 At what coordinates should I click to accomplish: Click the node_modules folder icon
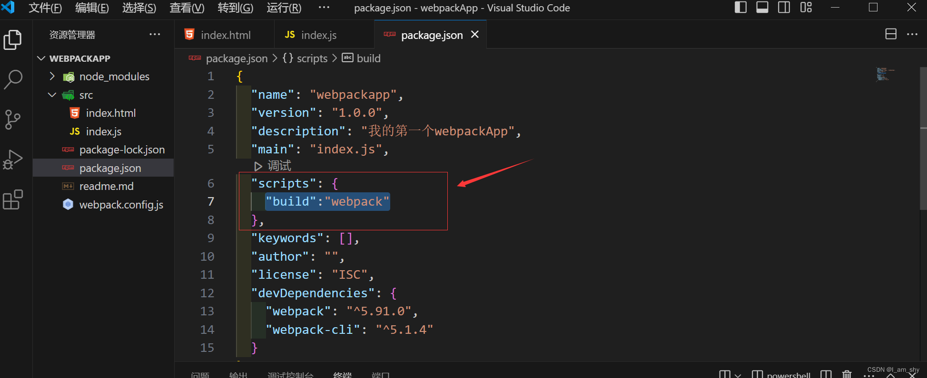click(x=69, y=77)
